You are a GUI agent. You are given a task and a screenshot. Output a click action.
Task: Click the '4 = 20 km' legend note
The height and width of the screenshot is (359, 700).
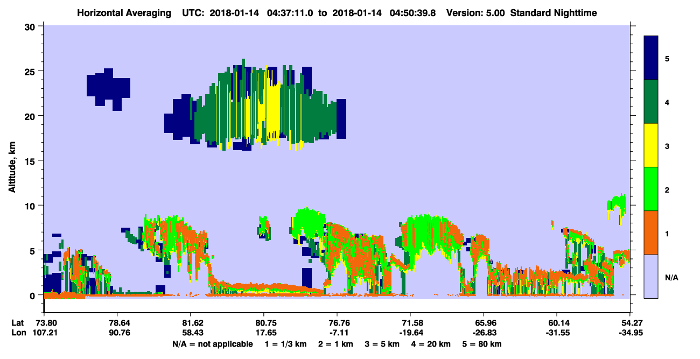click(431, 344)
